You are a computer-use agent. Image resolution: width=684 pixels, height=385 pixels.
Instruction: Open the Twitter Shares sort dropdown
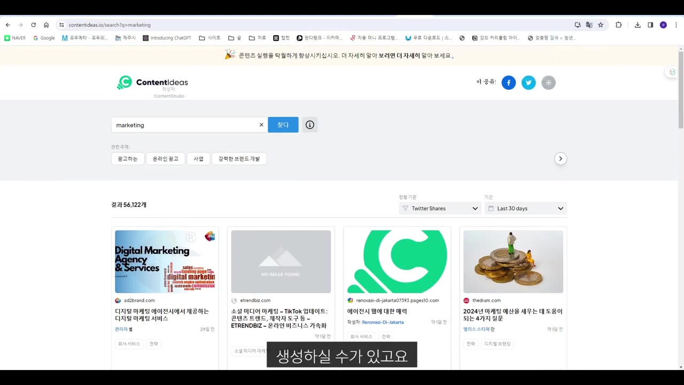coord(440,209)
